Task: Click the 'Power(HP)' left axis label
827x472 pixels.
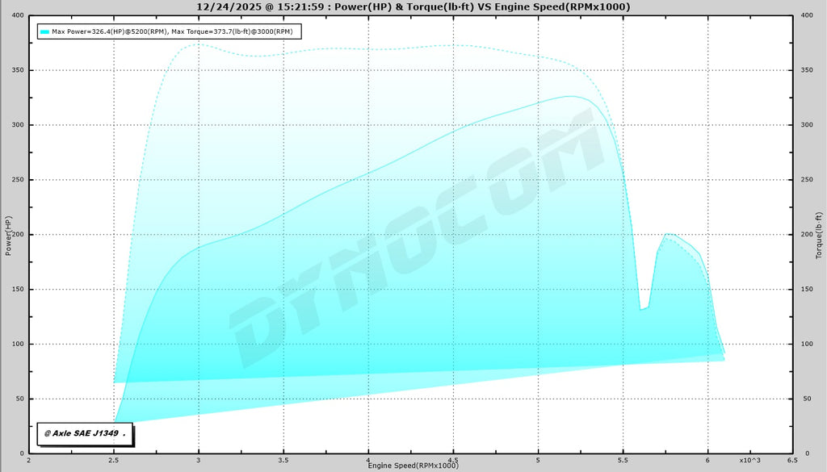Action: pos(8,235)
